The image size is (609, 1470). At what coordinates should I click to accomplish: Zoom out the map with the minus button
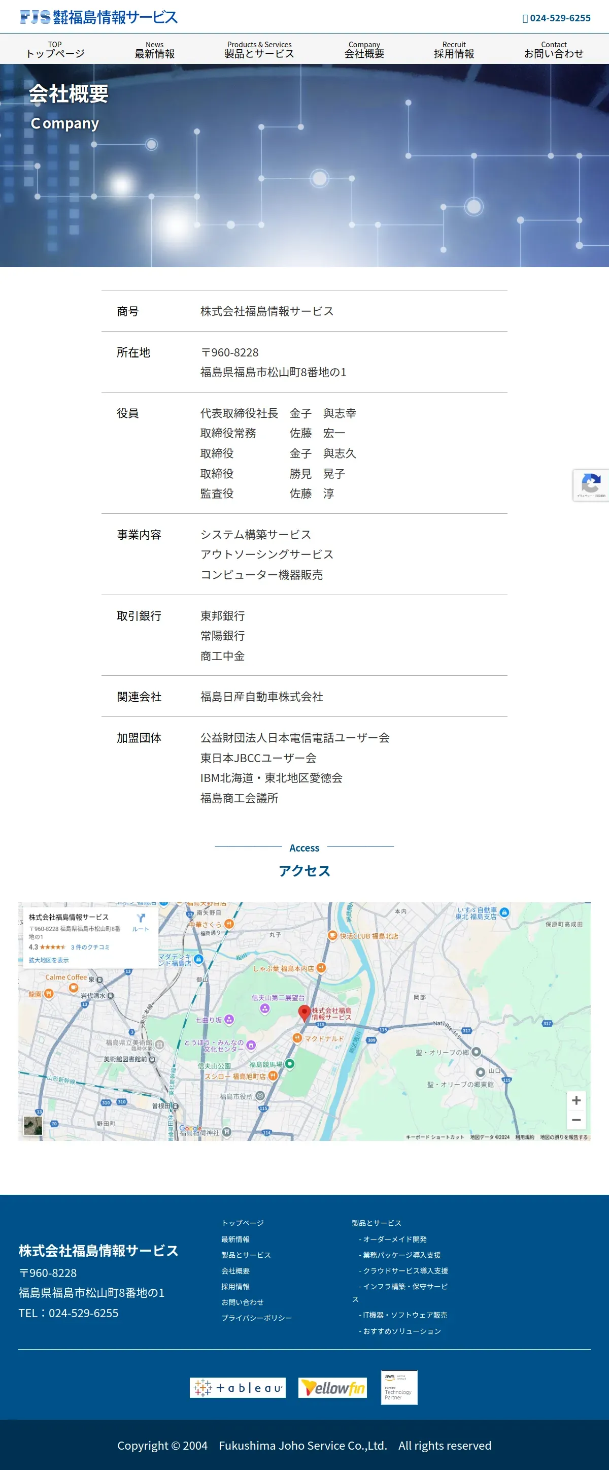coord(576,1120)
